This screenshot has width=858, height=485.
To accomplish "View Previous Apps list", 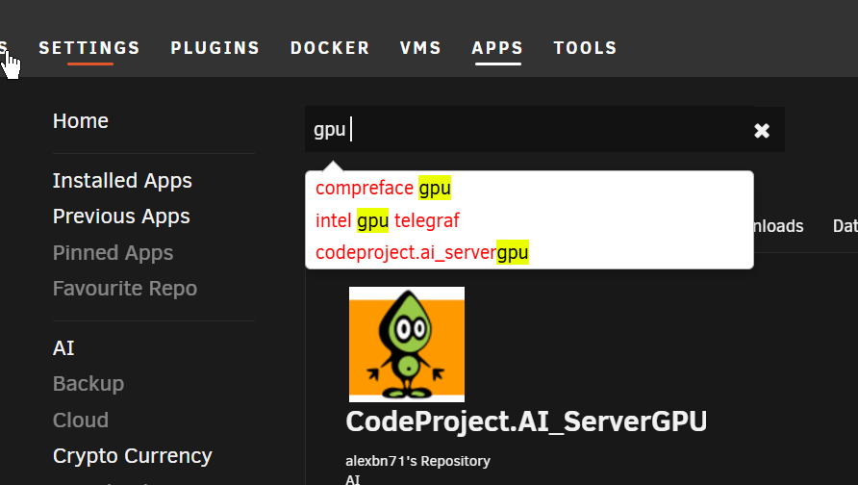I will tap(121, 217).
